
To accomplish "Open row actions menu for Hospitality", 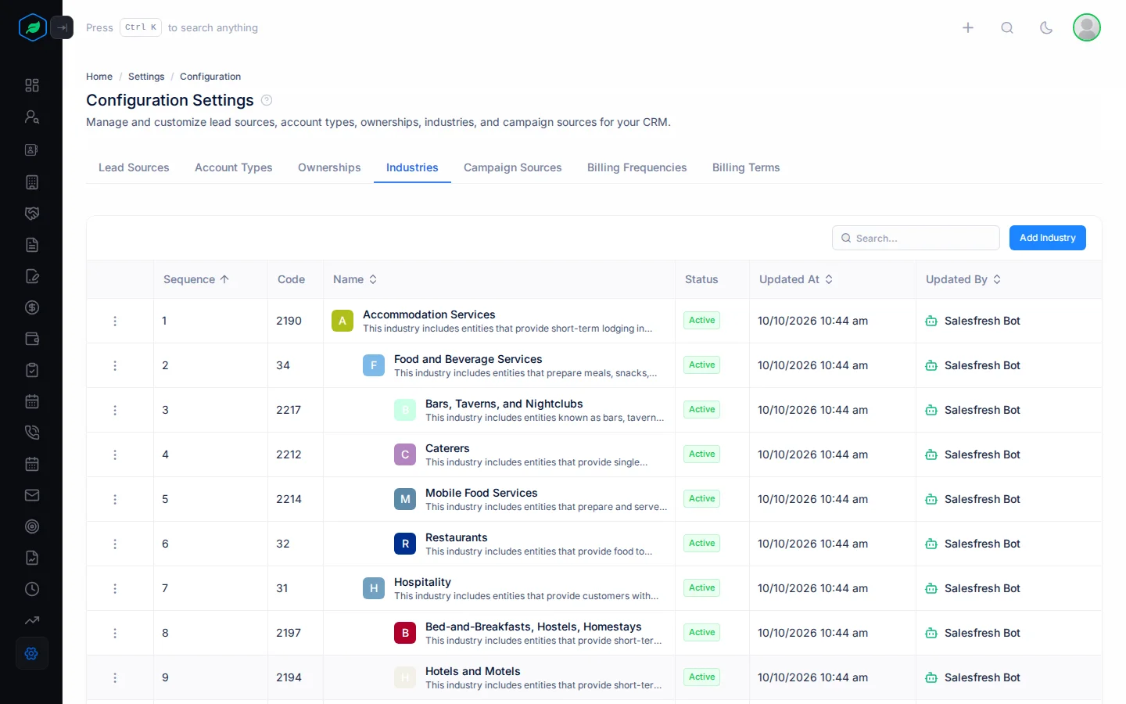I will tap(115, 588).
